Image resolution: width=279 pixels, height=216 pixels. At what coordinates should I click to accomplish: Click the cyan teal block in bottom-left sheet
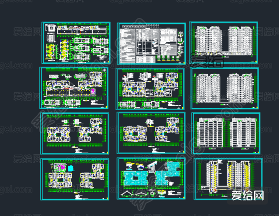(71, 168)
